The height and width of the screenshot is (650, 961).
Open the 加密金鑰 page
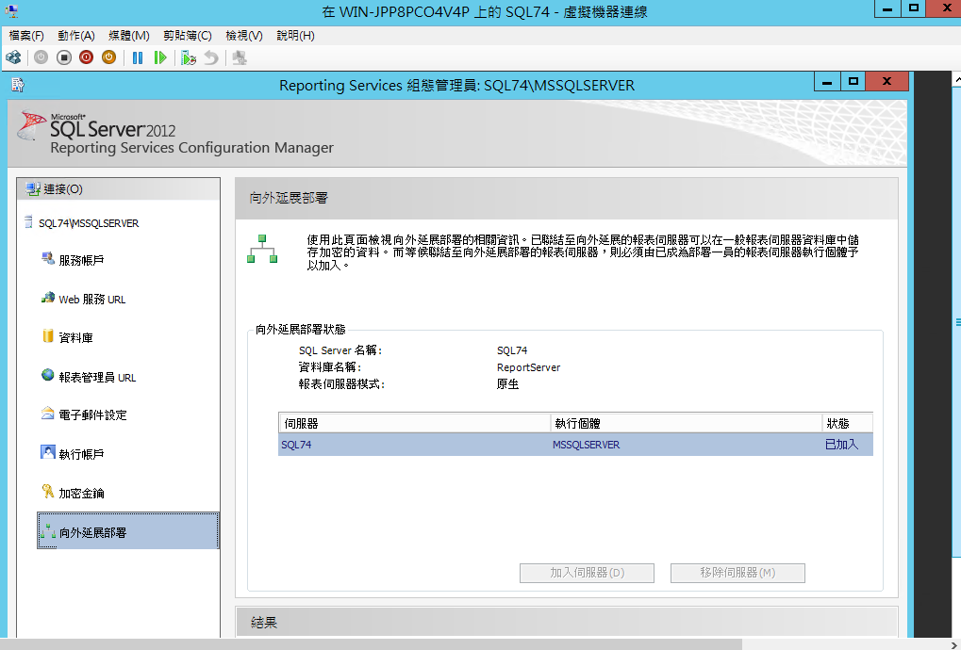pyautogui.click(x=73, y=493)
